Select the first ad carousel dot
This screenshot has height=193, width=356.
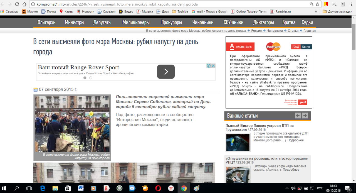(85, 78)
